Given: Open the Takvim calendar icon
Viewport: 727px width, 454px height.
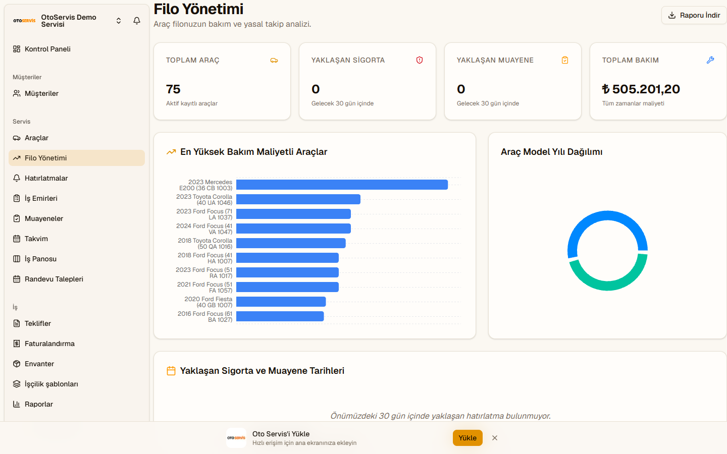Looking at the screenshot, I should tap(17, 239).
